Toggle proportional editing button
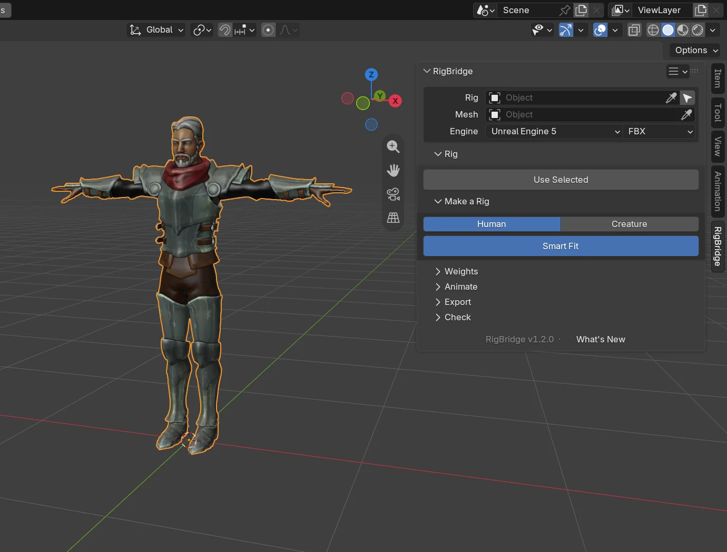The height and width of the screenshot is (552, 727). 268,30
